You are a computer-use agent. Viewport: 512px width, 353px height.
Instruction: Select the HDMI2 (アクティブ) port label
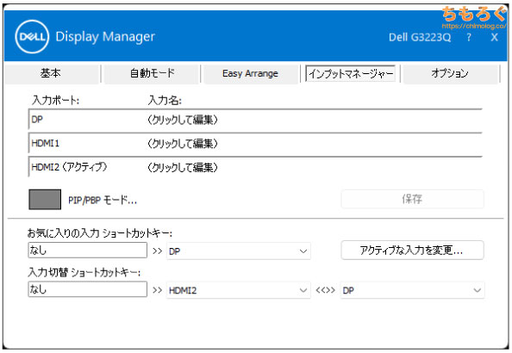pyautogui.click(x=69, y=167)
